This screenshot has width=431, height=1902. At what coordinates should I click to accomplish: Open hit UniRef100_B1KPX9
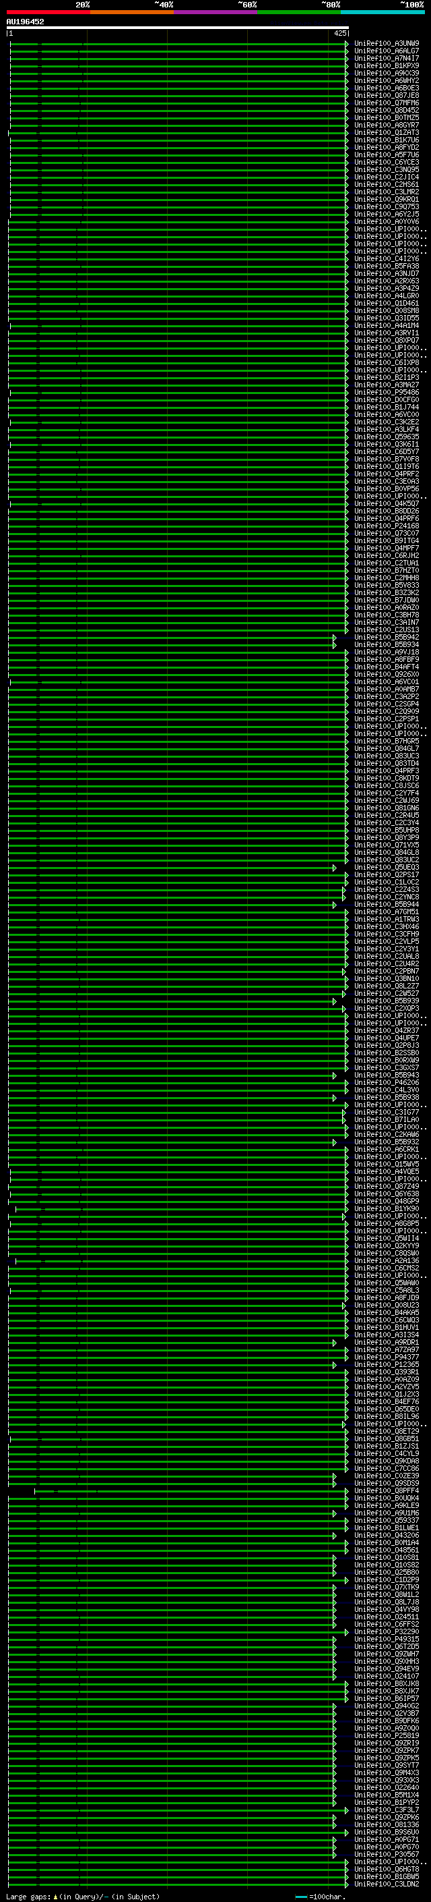(387, 65)
